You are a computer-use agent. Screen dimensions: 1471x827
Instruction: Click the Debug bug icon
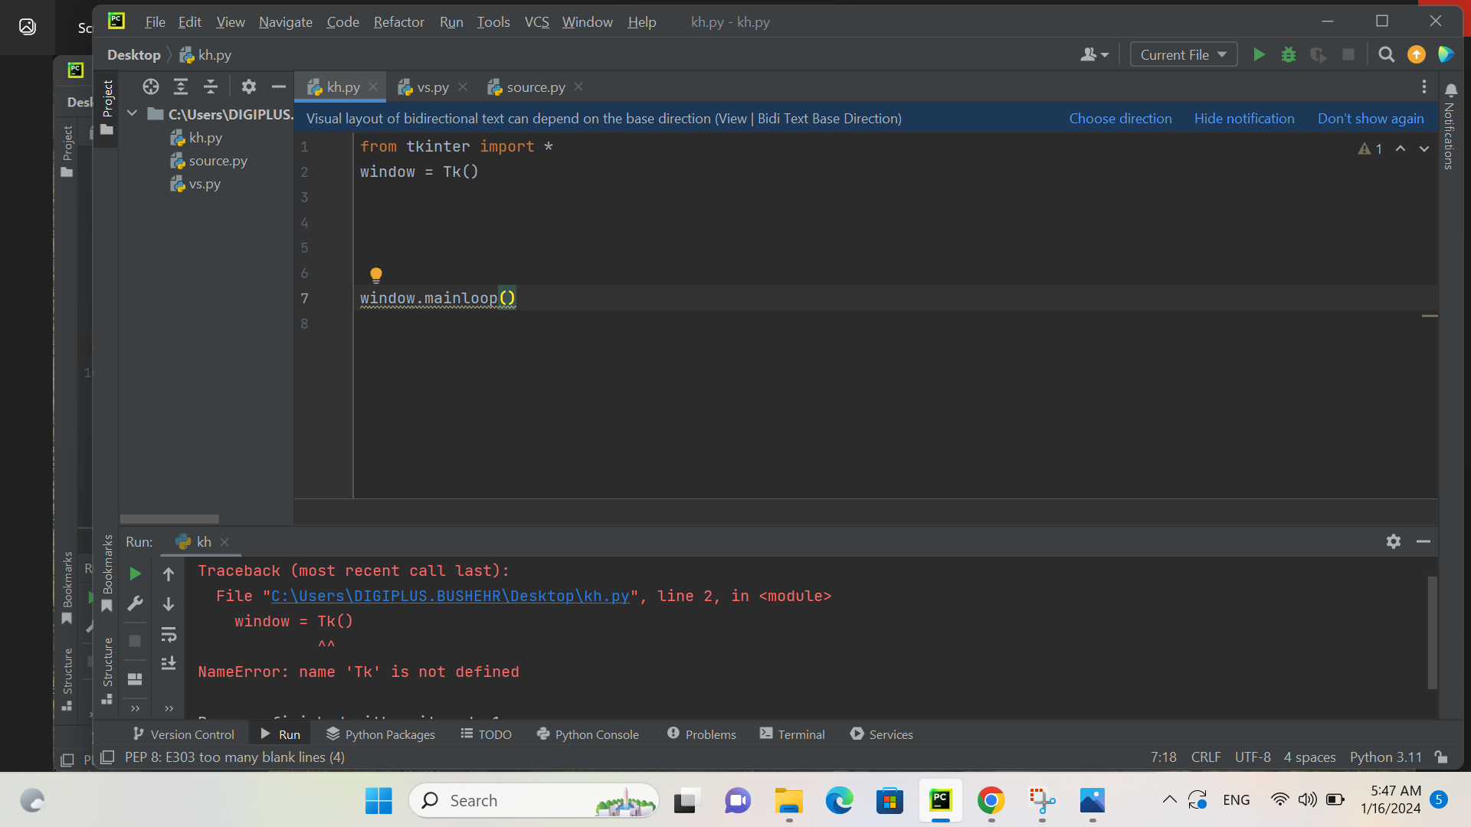1289,54
